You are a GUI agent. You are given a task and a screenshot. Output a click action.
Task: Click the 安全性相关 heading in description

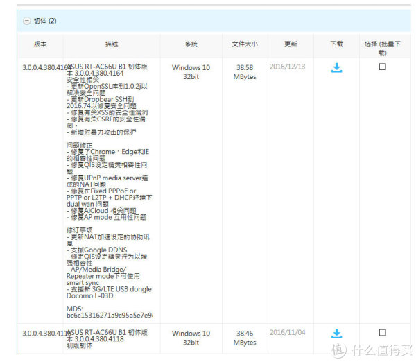[x=83, y=80]
